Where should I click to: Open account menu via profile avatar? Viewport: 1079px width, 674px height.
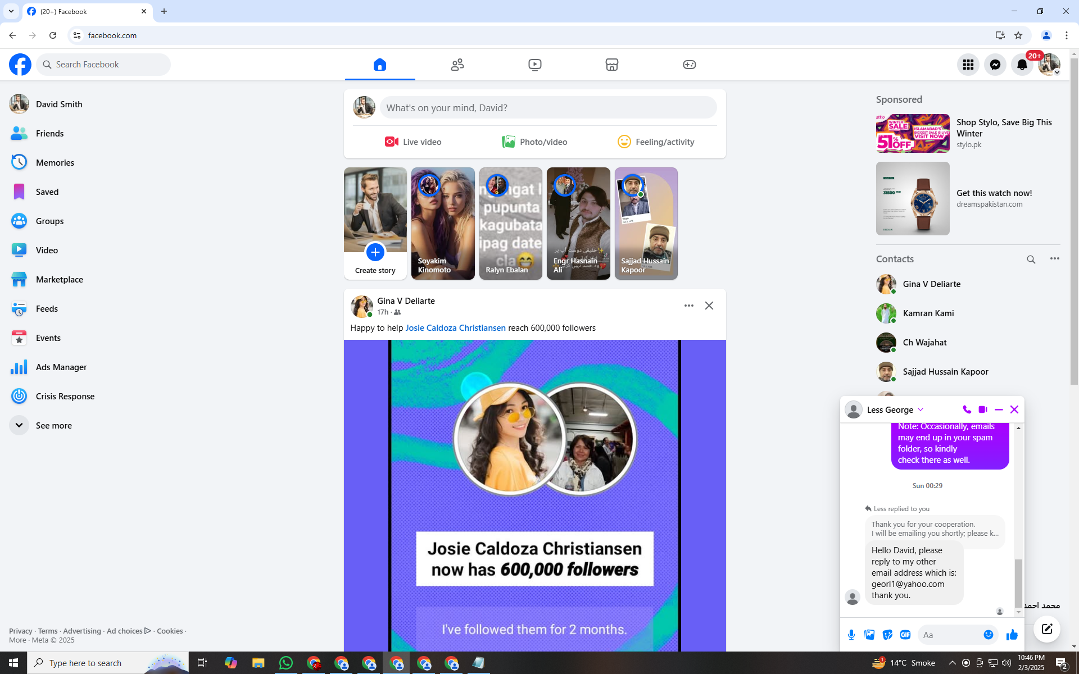point(1049,65)
